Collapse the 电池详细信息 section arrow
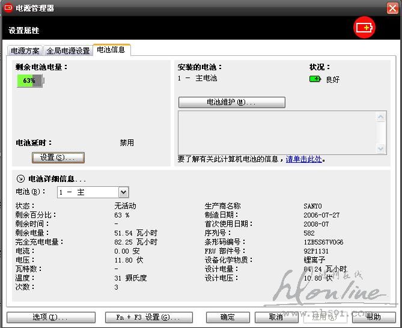This screenshot has width=402, height=328. point(20,178)
